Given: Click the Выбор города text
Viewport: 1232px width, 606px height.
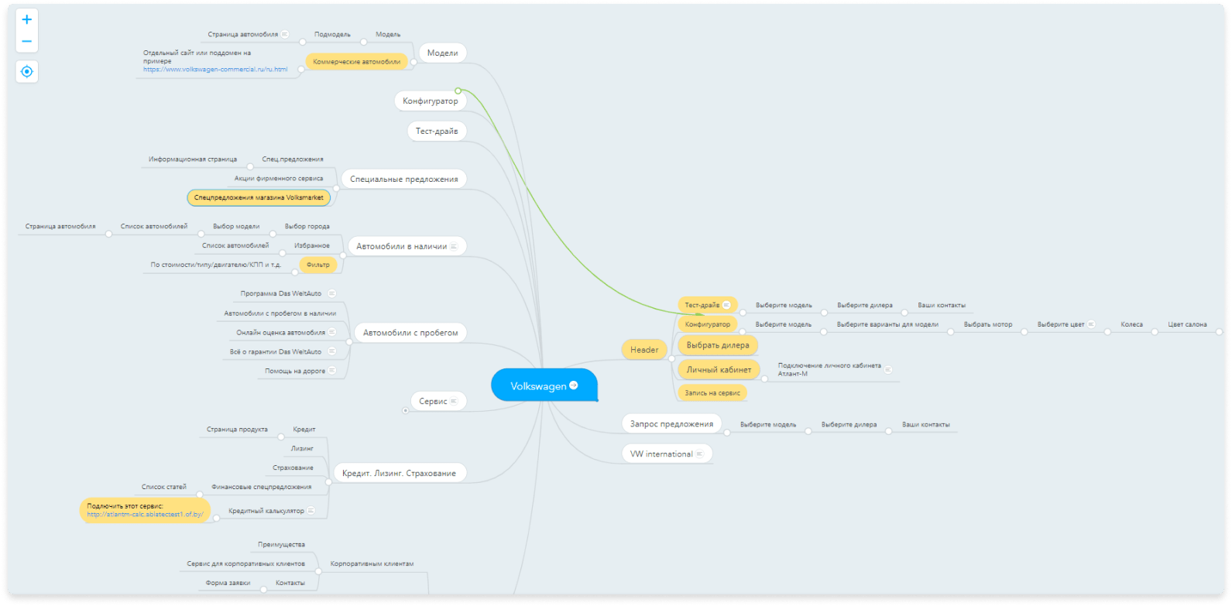Looking at the screenshot, I should (x=307, y=227).
